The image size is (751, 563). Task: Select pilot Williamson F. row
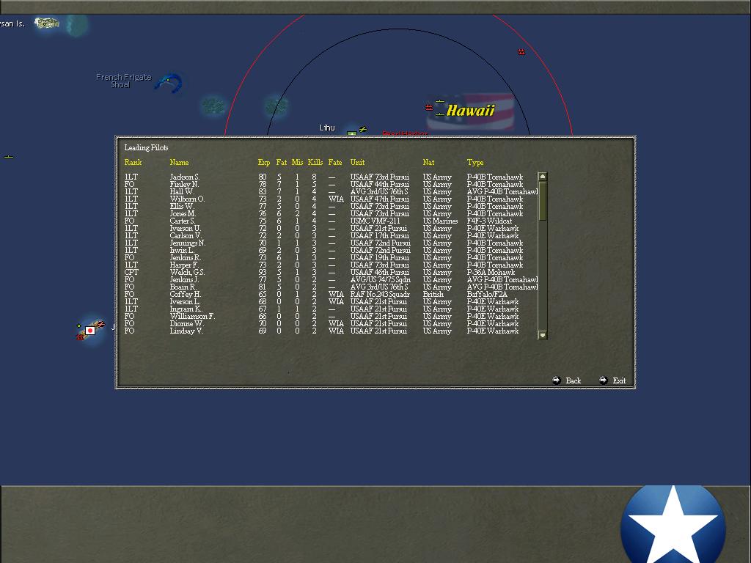pyautogui.click(x=331, y=317)
